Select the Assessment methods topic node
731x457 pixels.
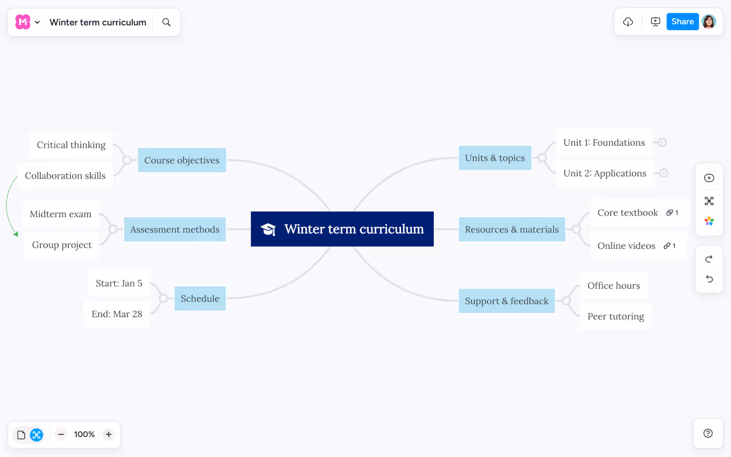tap(175, 230)
